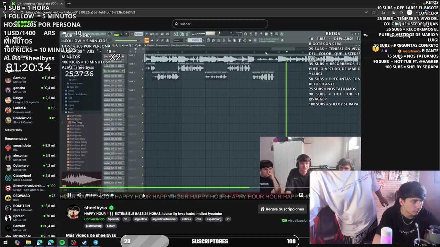Open Rakyz channel in sidebar
Viewport: 440px width, 247px height.
(x=30, y=100)
